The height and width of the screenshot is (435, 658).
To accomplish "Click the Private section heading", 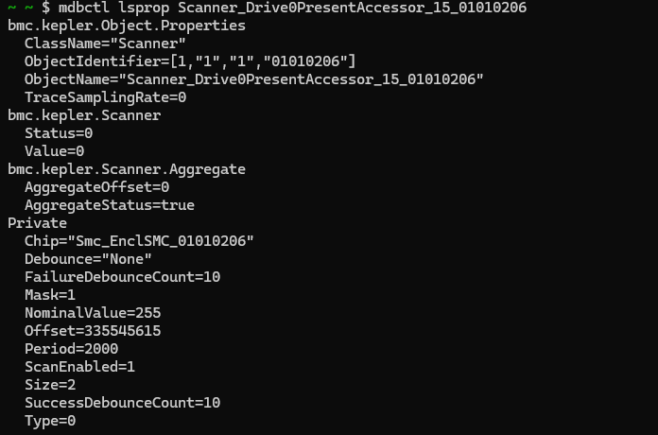I will (37, 223).
